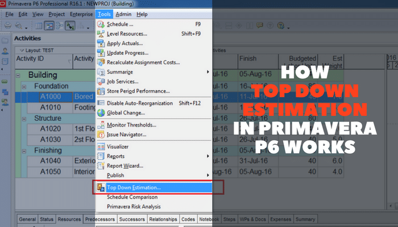This screenshot has height=227, width=398.
Task: Open the Project menu
Action: [x=57, y=14]
